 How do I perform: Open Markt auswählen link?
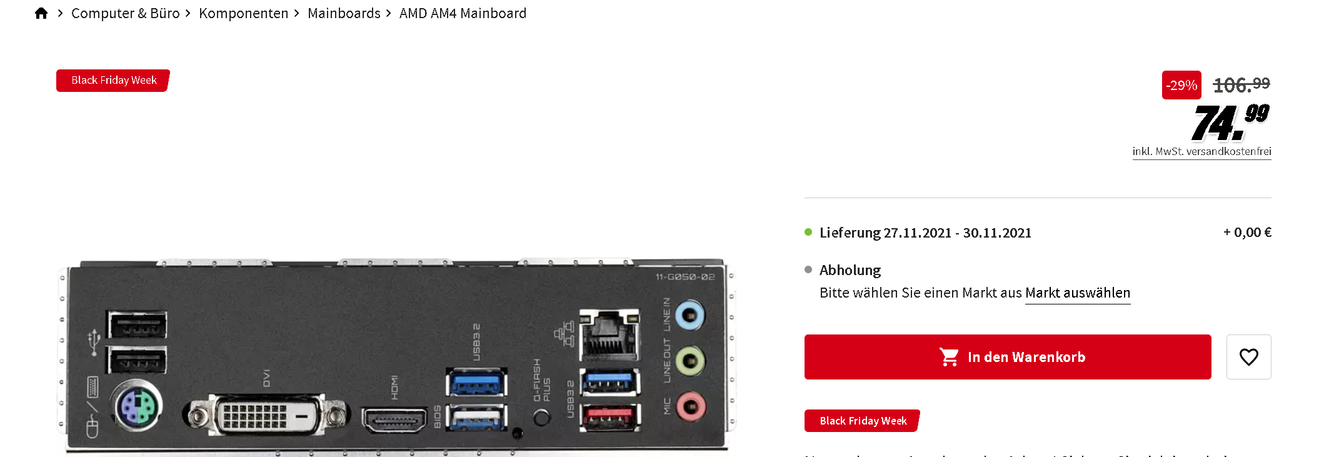click(1078, 293)
